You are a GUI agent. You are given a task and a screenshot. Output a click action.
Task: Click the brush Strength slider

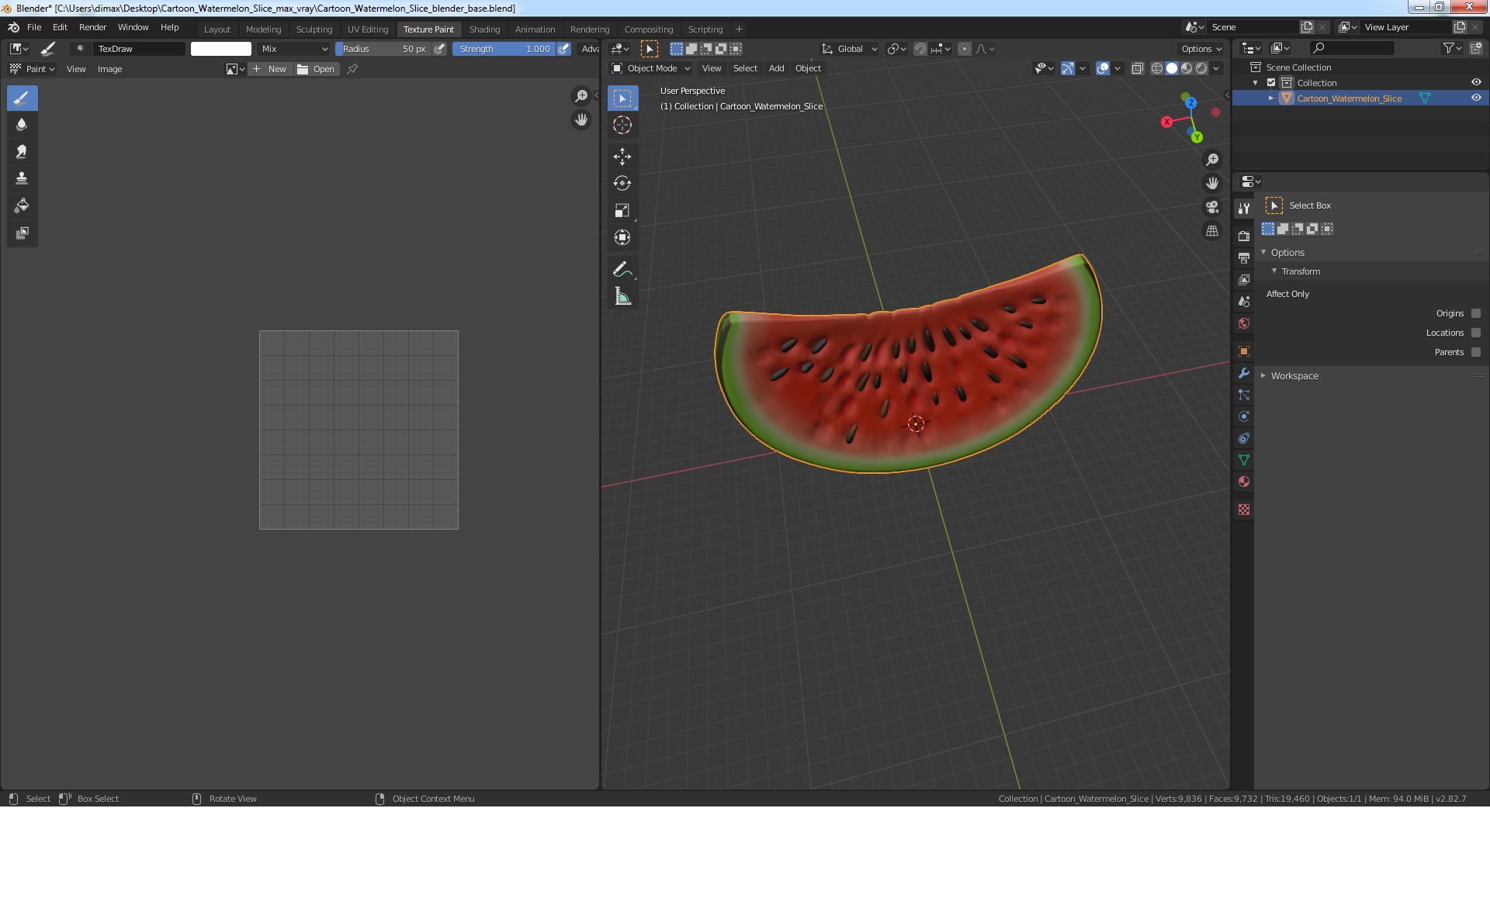click(504, 49)
